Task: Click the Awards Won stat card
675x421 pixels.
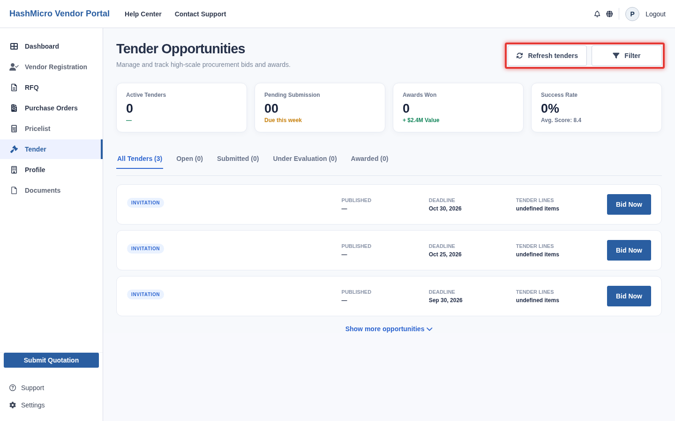Action: (458, 108)
